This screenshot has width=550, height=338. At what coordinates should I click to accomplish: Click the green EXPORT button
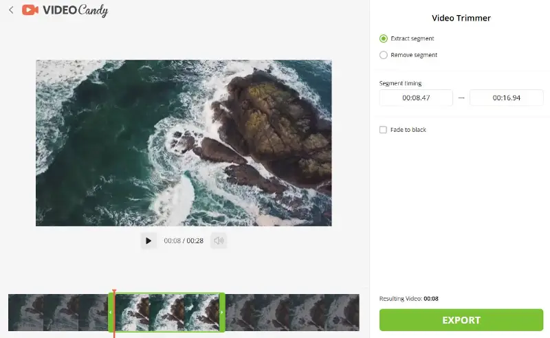(461, 320)
